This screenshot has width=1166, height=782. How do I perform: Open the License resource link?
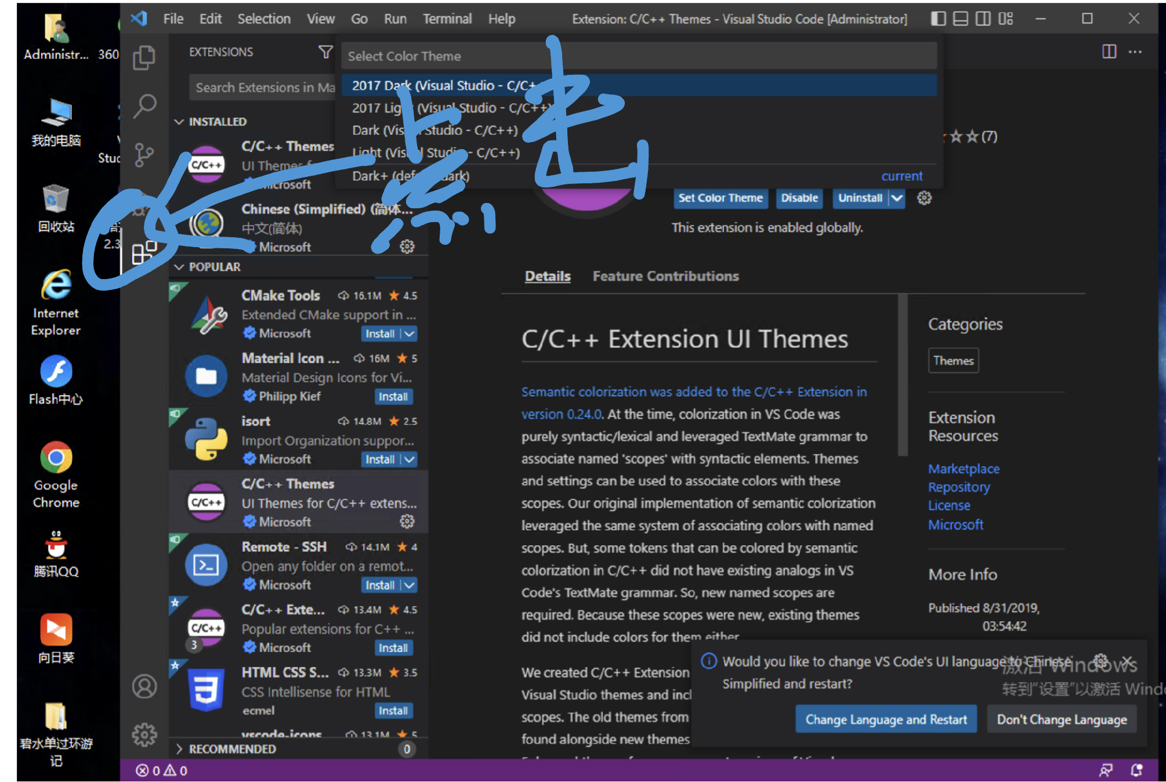tap(949, 505)
